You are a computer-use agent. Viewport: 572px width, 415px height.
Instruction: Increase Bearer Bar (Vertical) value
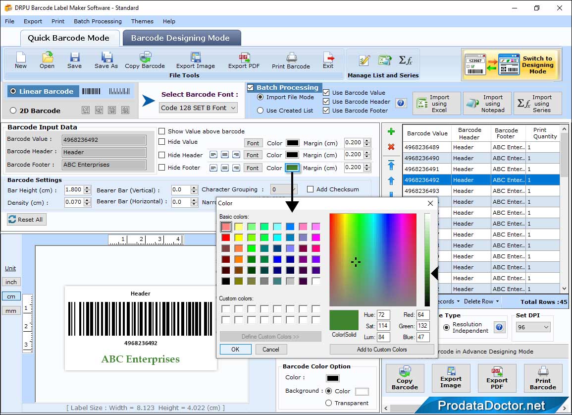click(x=194, y=188)
